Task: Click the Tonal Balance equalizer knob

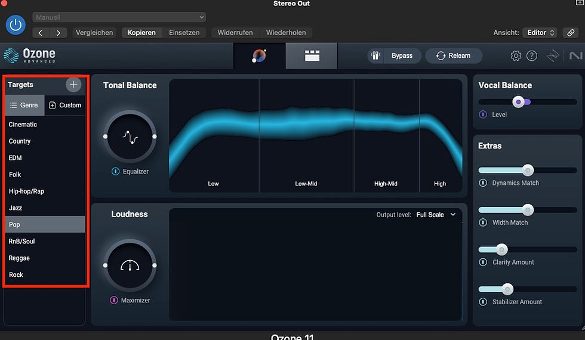Action: (130, 137)
